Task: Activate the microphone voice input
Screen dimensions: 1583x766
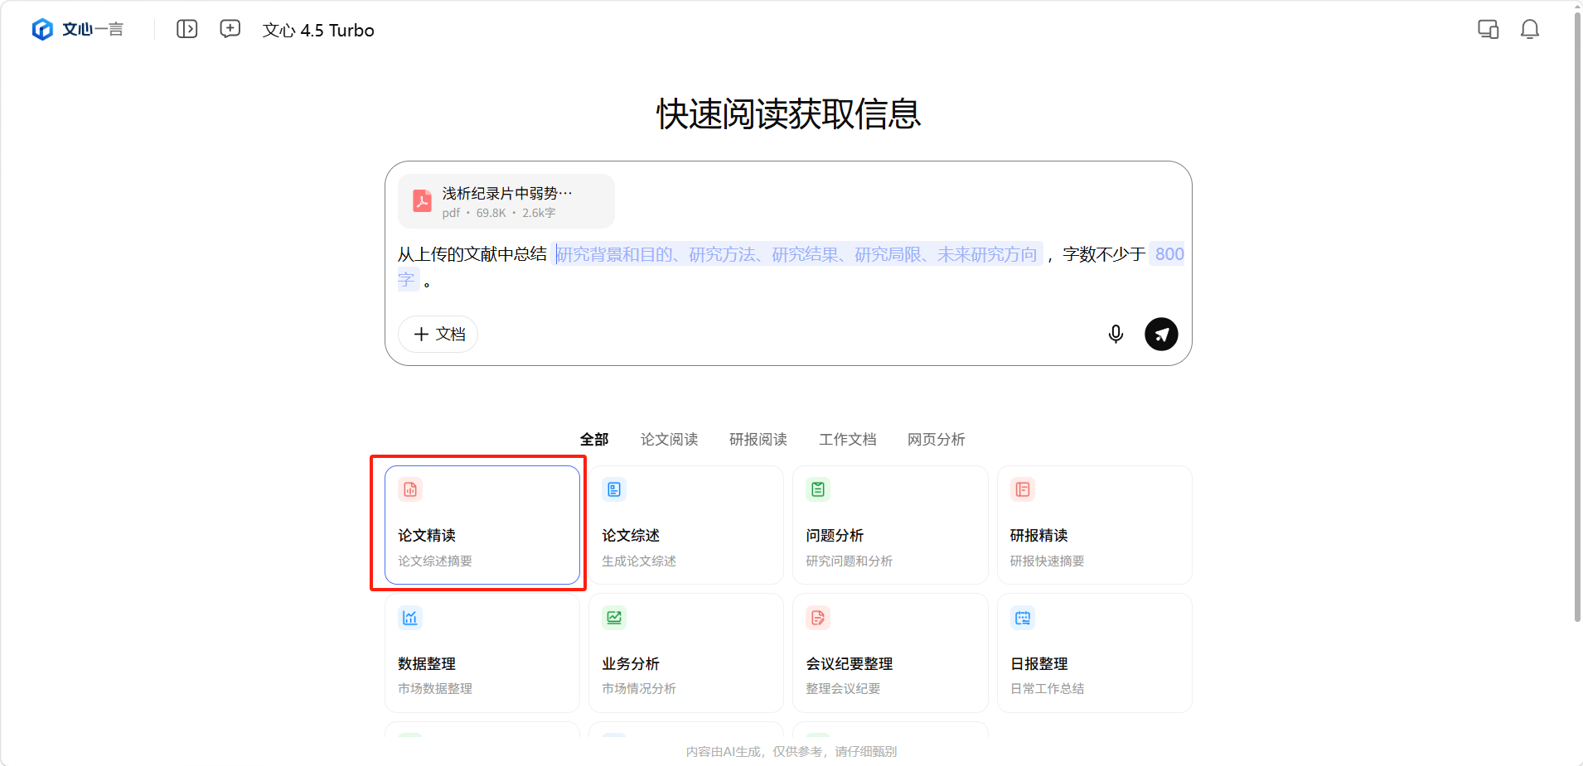Action: coord(1116,334)
